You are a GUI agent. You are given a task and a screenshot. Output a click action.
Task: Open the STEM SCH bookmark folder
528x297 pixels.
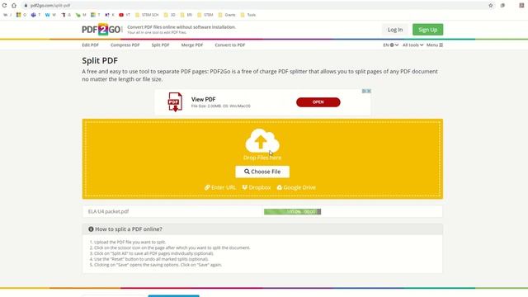point(147,15)
